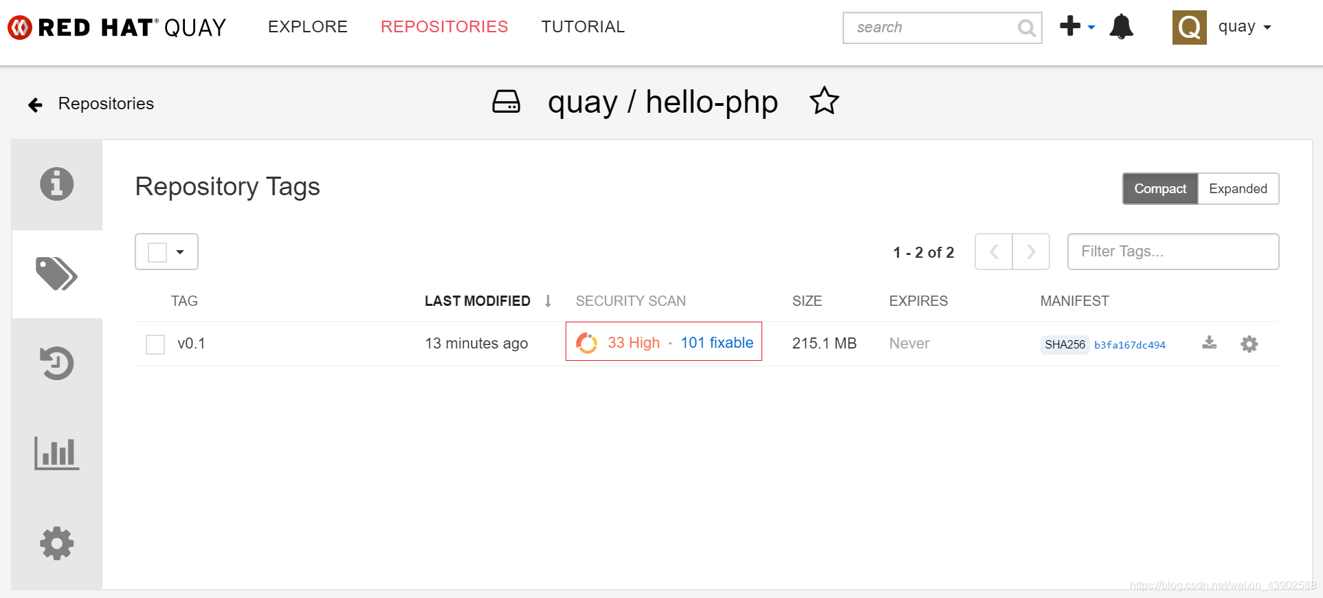Click the sort arrow next to Last Modified

[548, 301]
